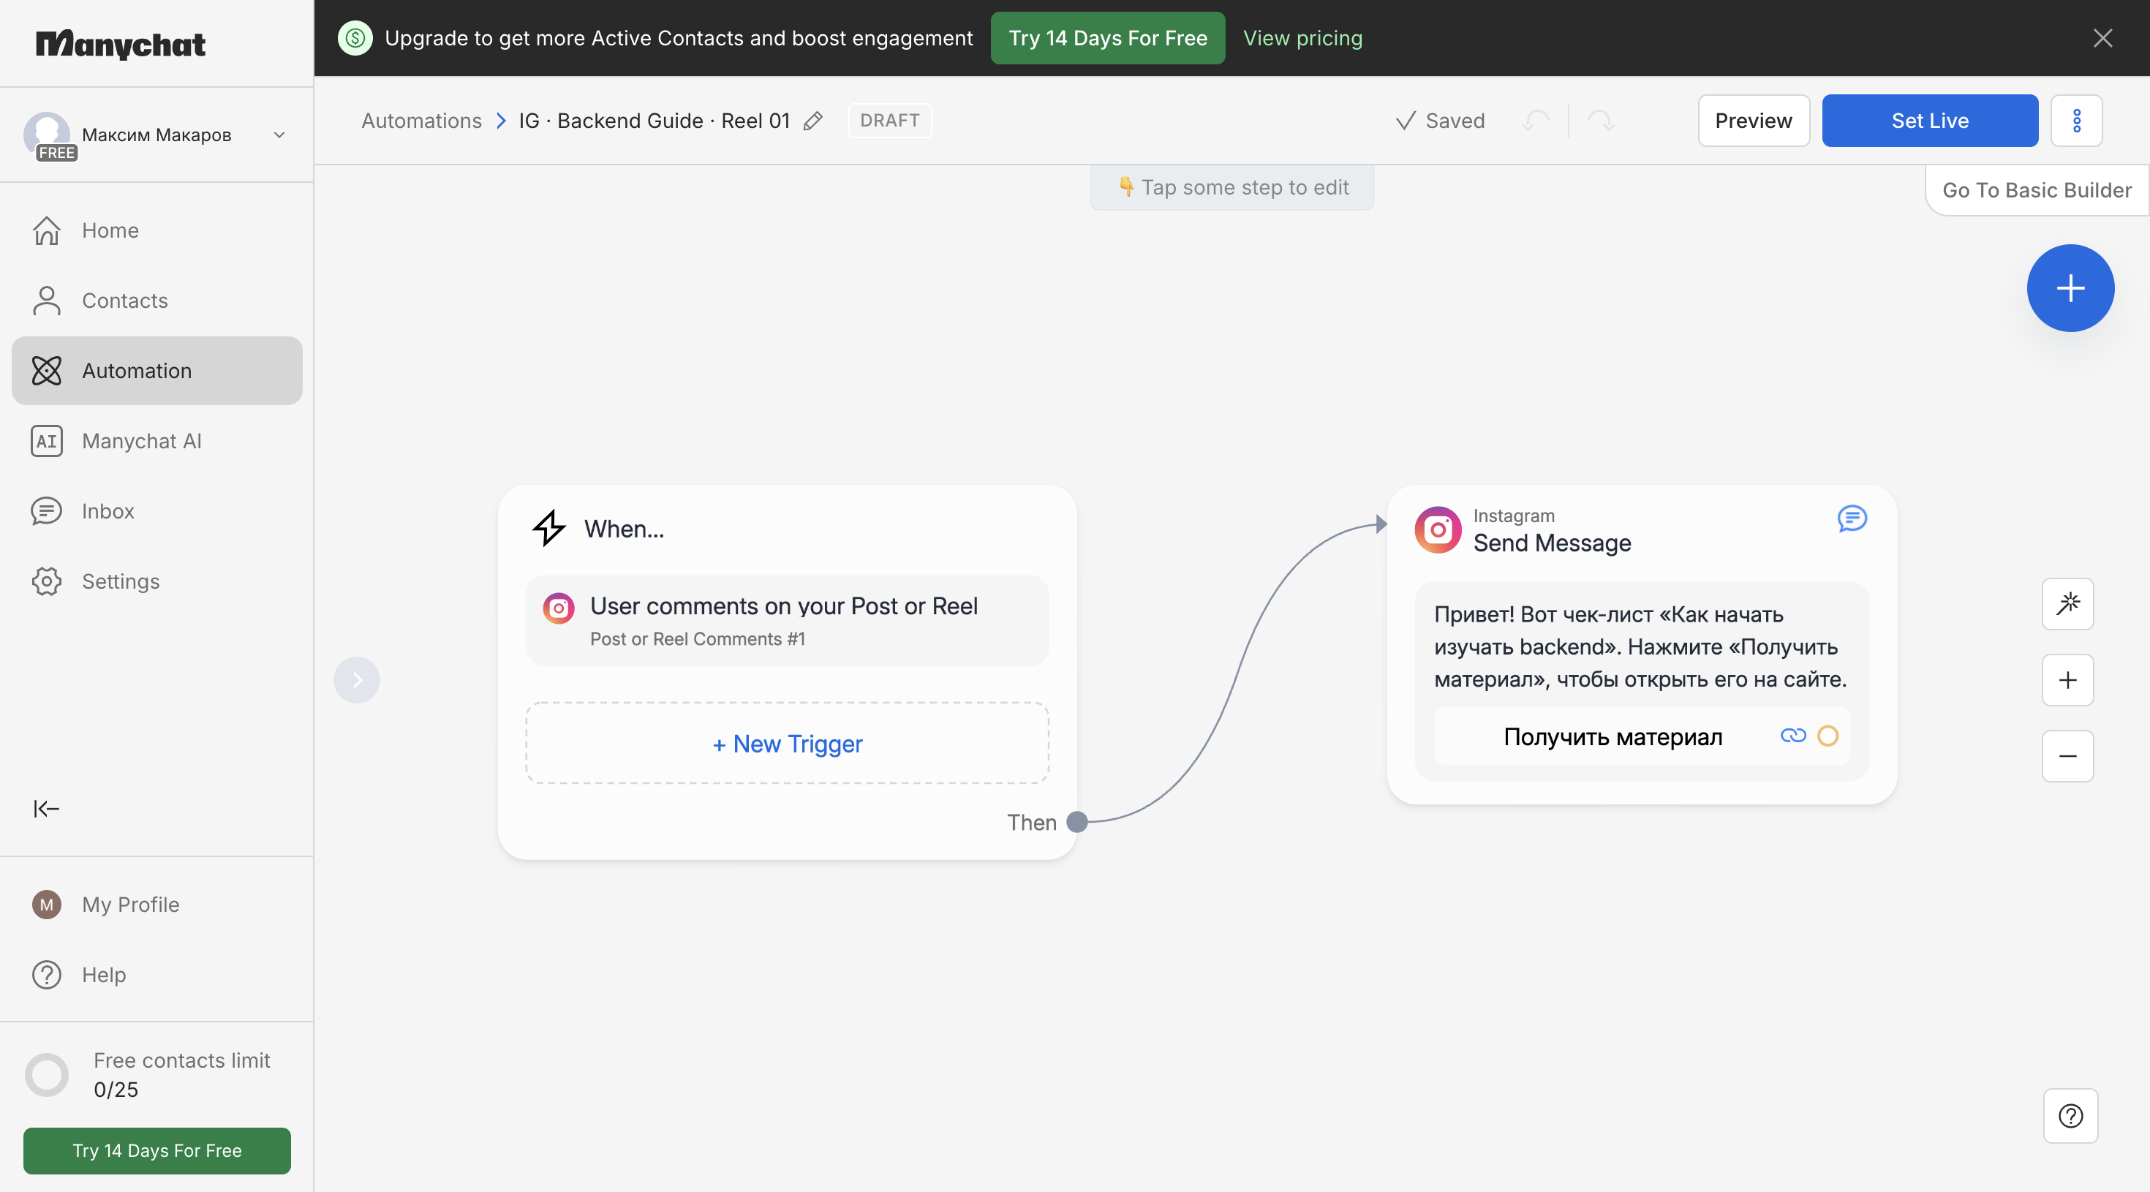Viewport: 2150px width, 1192px height.
Task: Open Manychat AI section
Action: click(x=157, y=441)
